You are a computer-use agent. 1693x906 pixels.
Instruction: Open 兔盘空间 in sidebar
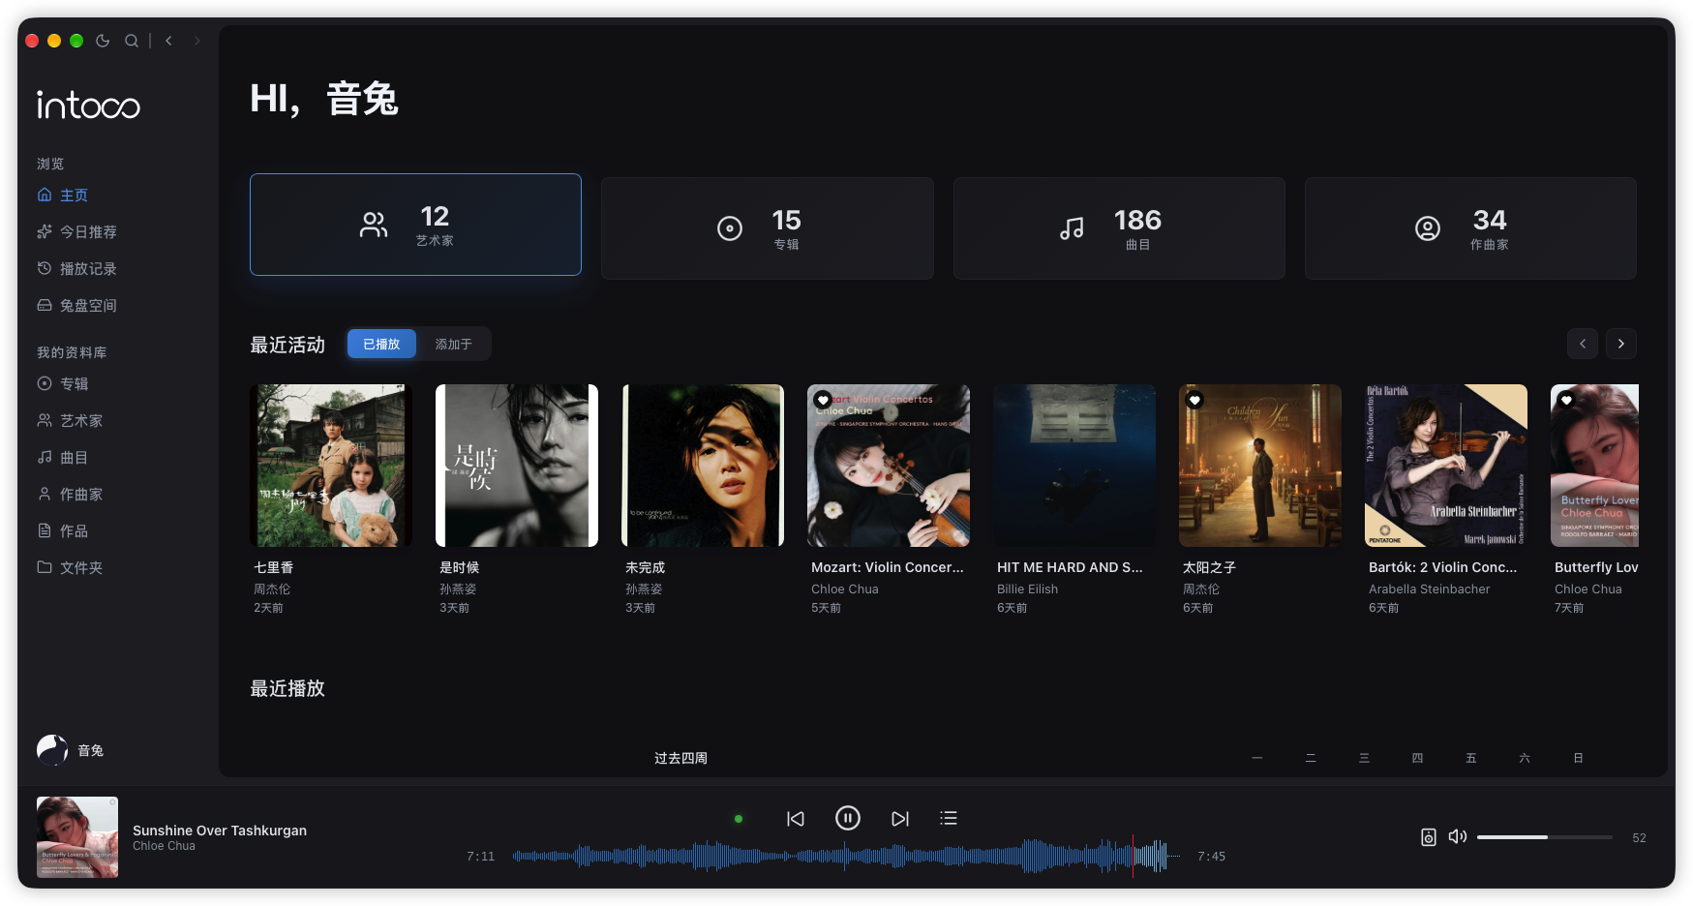[x=76, y=306]
